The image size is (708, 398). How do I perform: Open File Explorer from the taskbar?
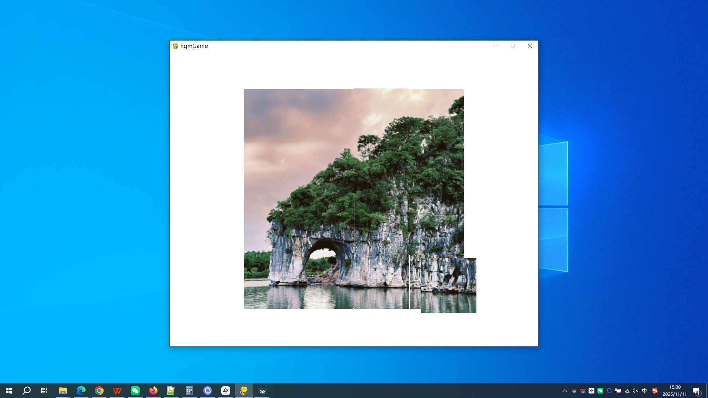tap(63, 391)
